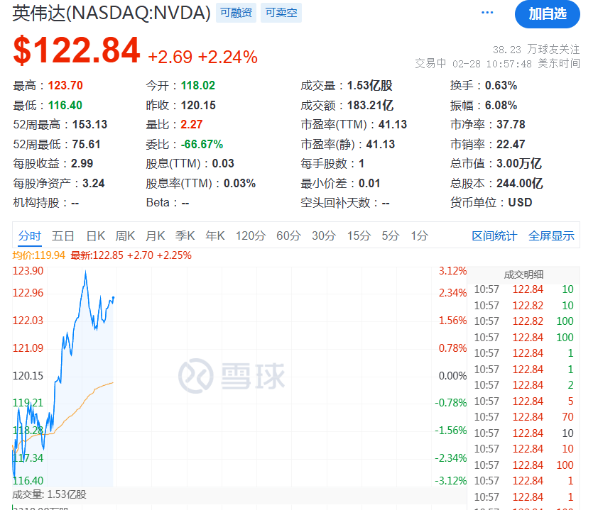598x510 pixels.
Task: Select the 1分 chart interval
Action: click(x=419, y=235)
